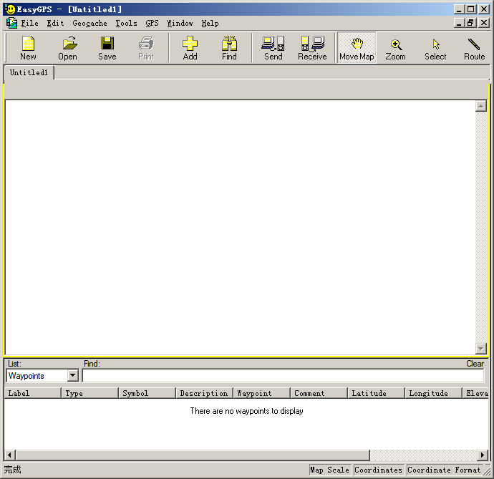Switch to the Untitled1 document tab
The height and width of the screenshot is (479, 494).
[x=29, y=73]
